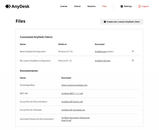The height and width of the screenshot is (130, 159).
Task: Click 'Download' header in Customized Clients table
Action: pos(99,44)
